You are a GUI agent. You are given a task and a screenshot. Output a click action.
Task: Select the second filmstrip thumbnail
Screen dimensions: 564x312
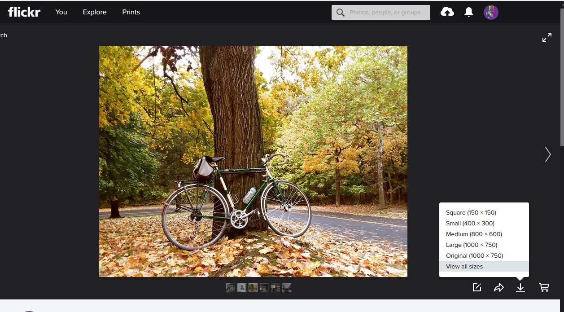pos(242,287)
